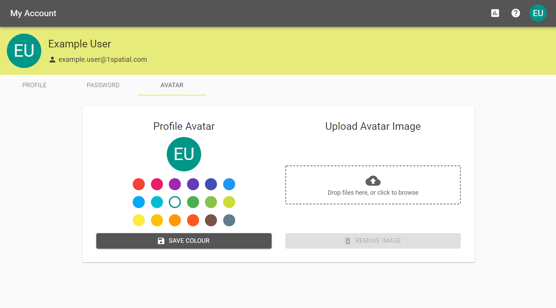
Task: Choose the light green colour swatch
Action: pos(211,202)
